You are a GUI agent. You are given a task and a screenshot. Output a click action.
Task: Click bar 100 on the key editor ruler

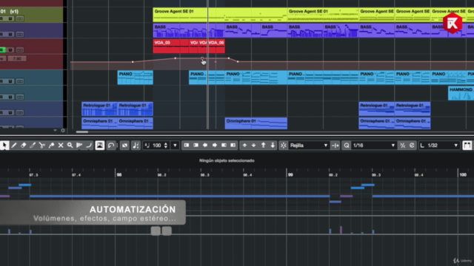(463, 175)
